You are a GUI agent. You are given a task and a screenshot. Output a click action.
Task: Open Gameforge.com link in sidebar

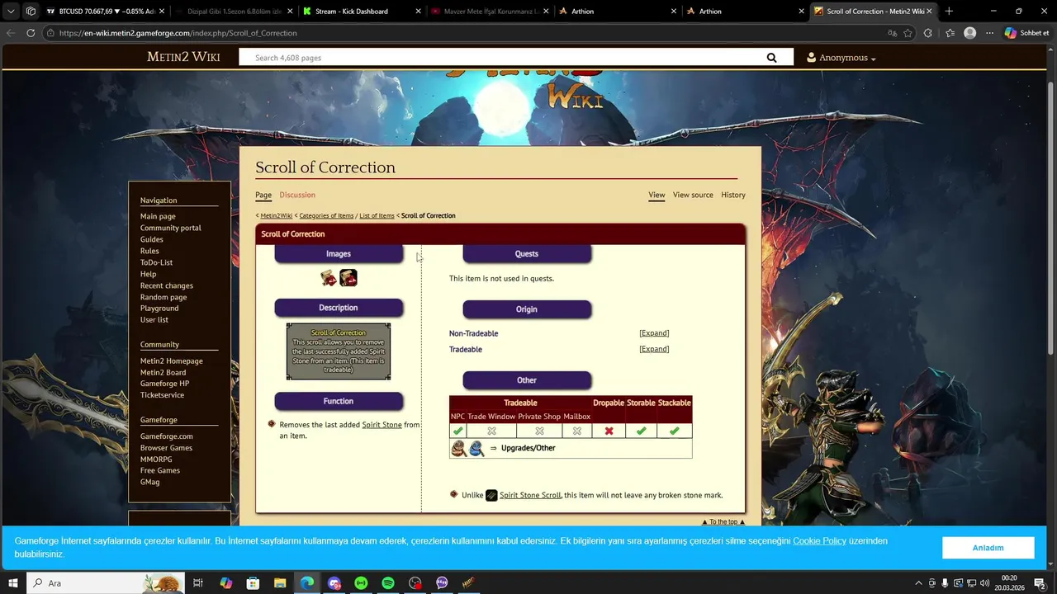coord(167,436)
